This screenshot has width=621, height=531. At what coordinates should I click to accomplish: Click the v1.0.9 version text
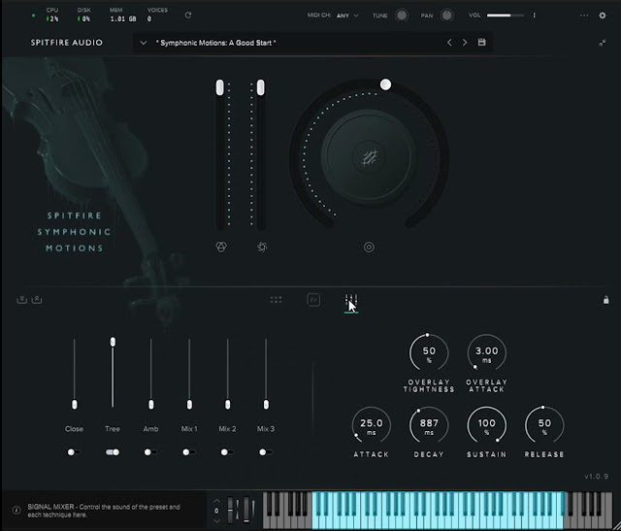tap(597, 477)
